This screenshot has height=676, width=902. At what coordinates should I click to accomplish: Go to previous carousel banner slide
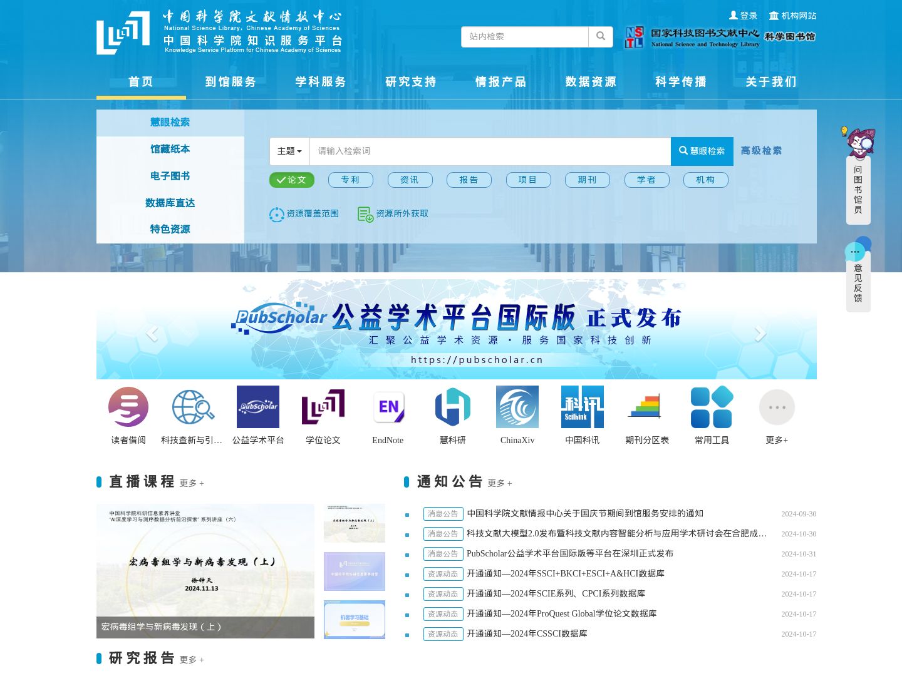(152, 334)
